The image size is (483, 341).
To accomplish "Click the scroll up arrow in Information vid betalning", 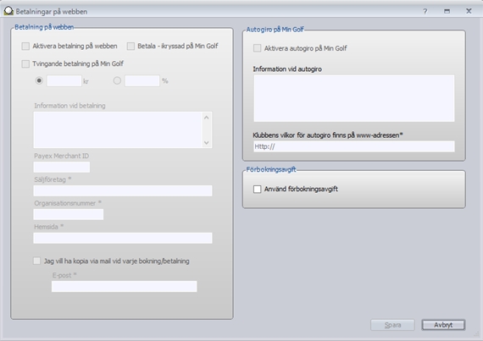I will point(207,118).
